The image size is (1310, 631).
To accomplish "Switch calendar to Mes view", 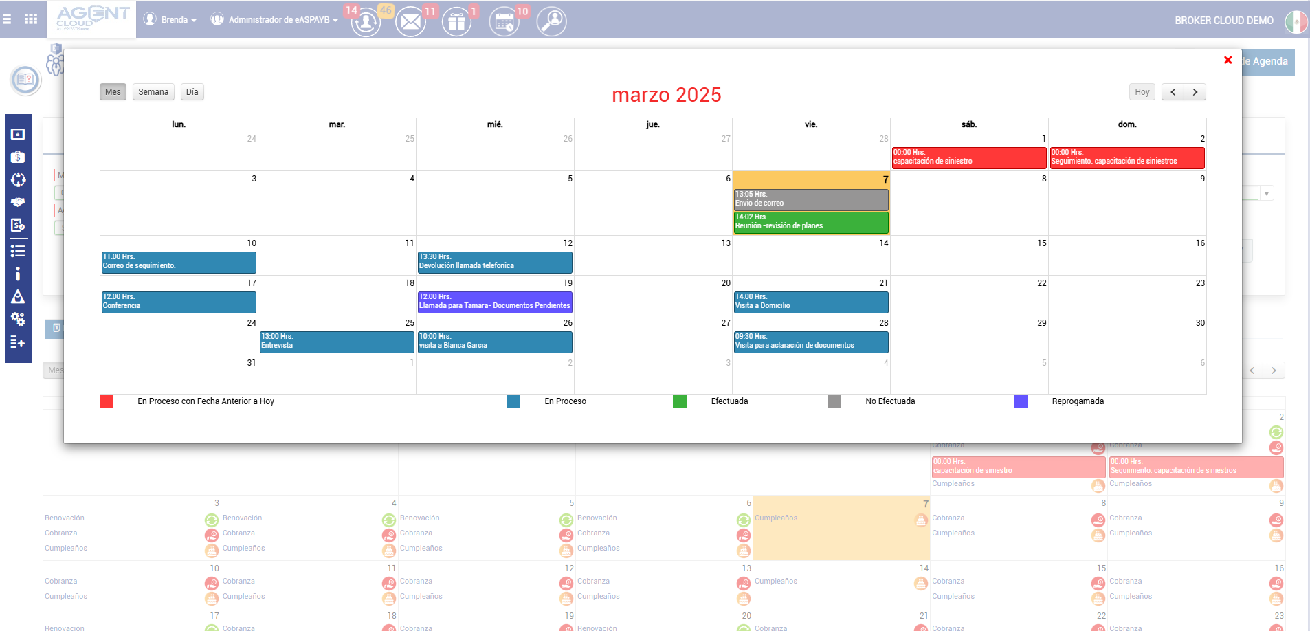I will (x=113, y=92).
